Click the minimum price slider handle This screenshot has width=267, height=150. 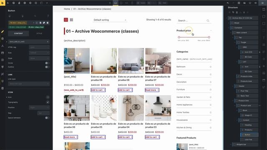179,37
